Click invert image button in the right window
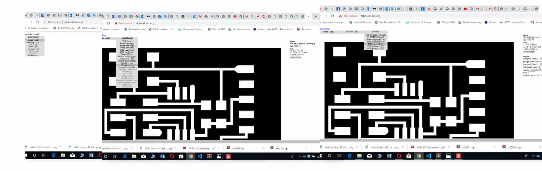 [x=529, y=51]
